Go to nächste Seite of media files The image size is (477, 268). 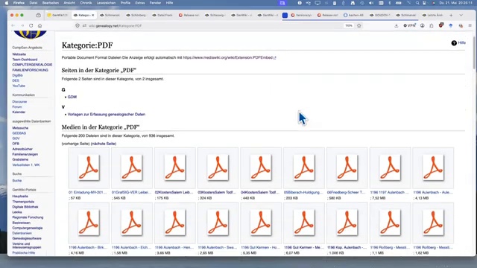[104, 144]
